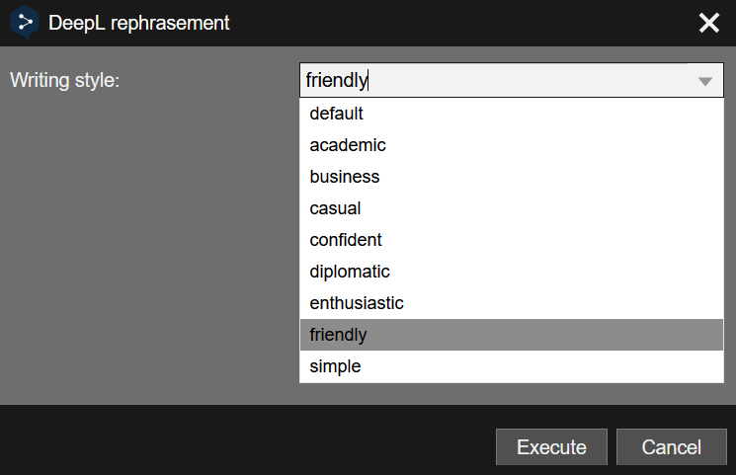Click the DeepL logo icon

(x=25, y=22)
